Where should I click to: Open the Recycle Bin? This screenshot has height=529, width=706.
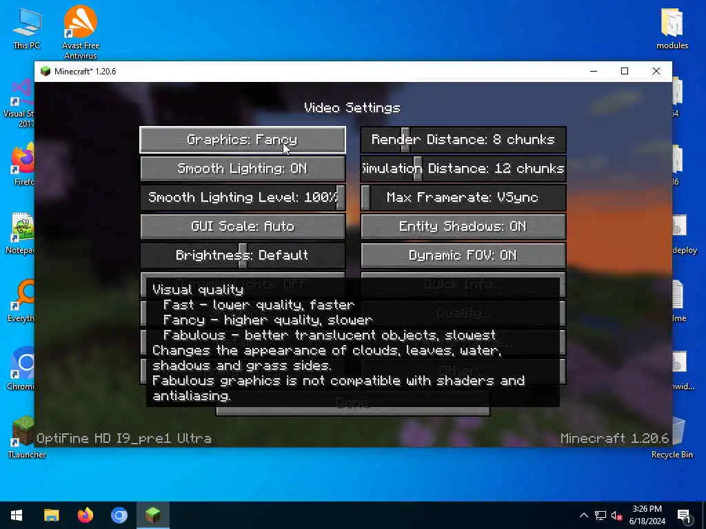click(x=672, y=437)
